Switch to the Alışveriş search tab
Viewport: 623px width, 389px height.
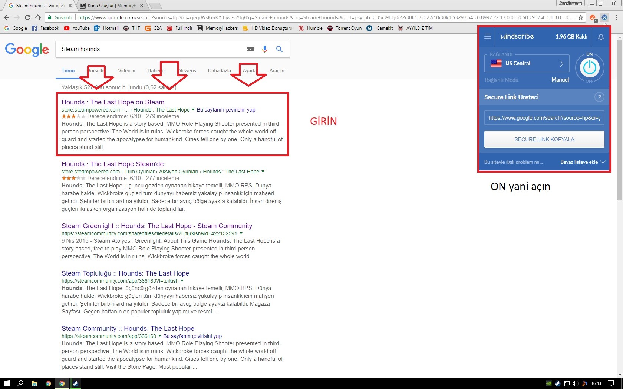tap(187, 70)
